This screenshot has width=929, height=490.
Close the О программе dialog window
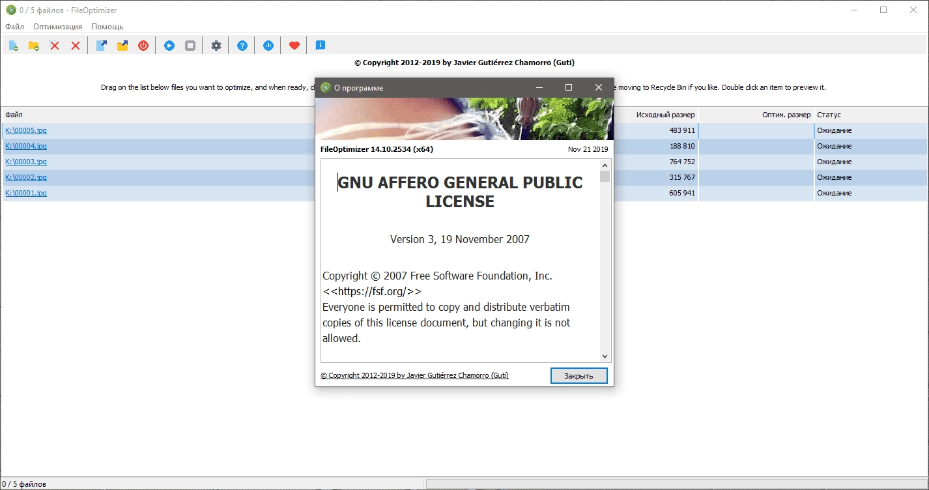[x=599, y=87]
